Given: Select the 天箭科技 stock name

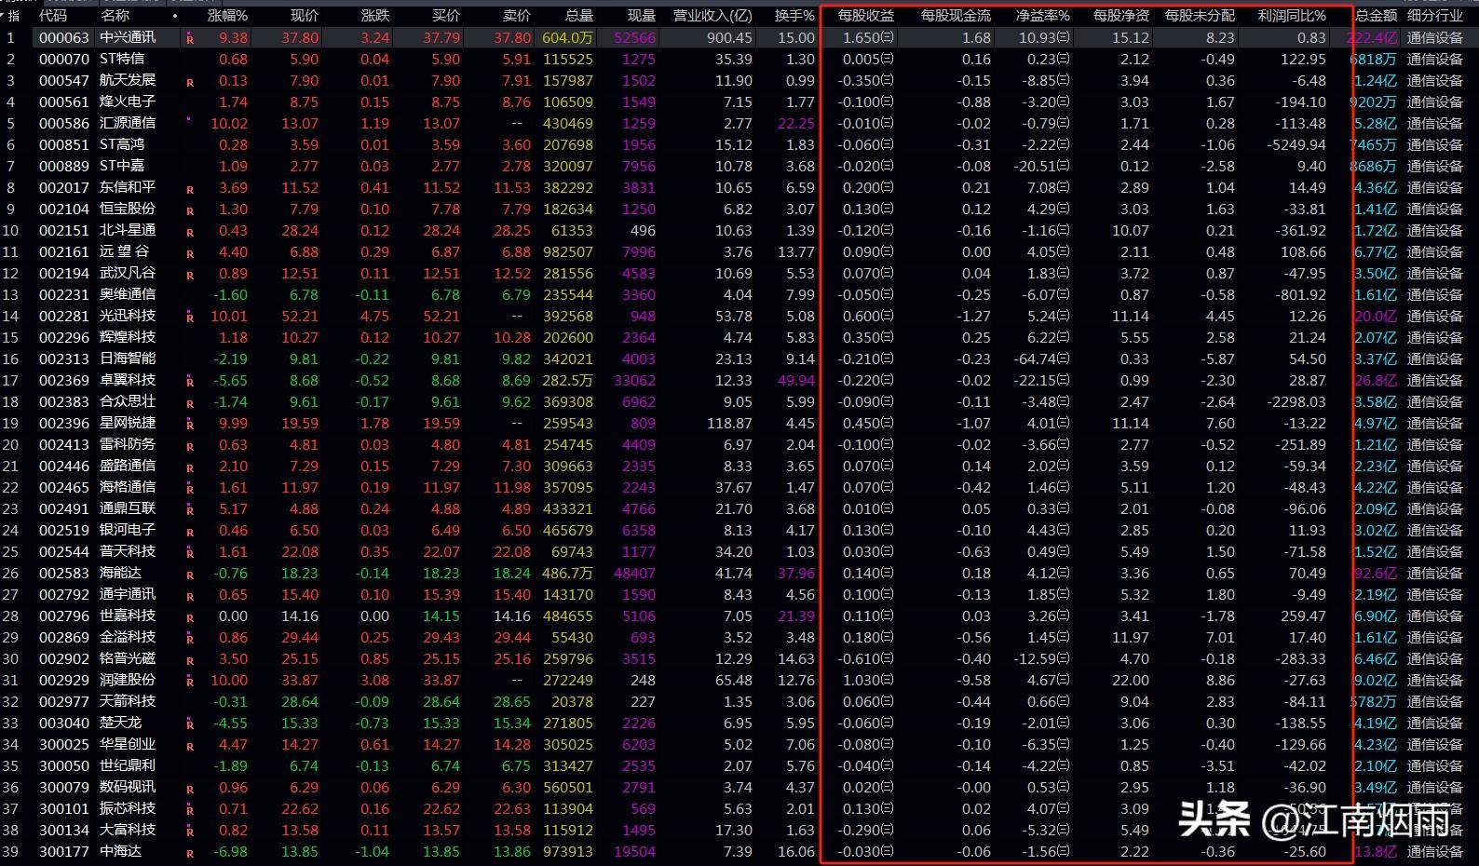Looking at the screenshot, I should (x=128, y=701).
